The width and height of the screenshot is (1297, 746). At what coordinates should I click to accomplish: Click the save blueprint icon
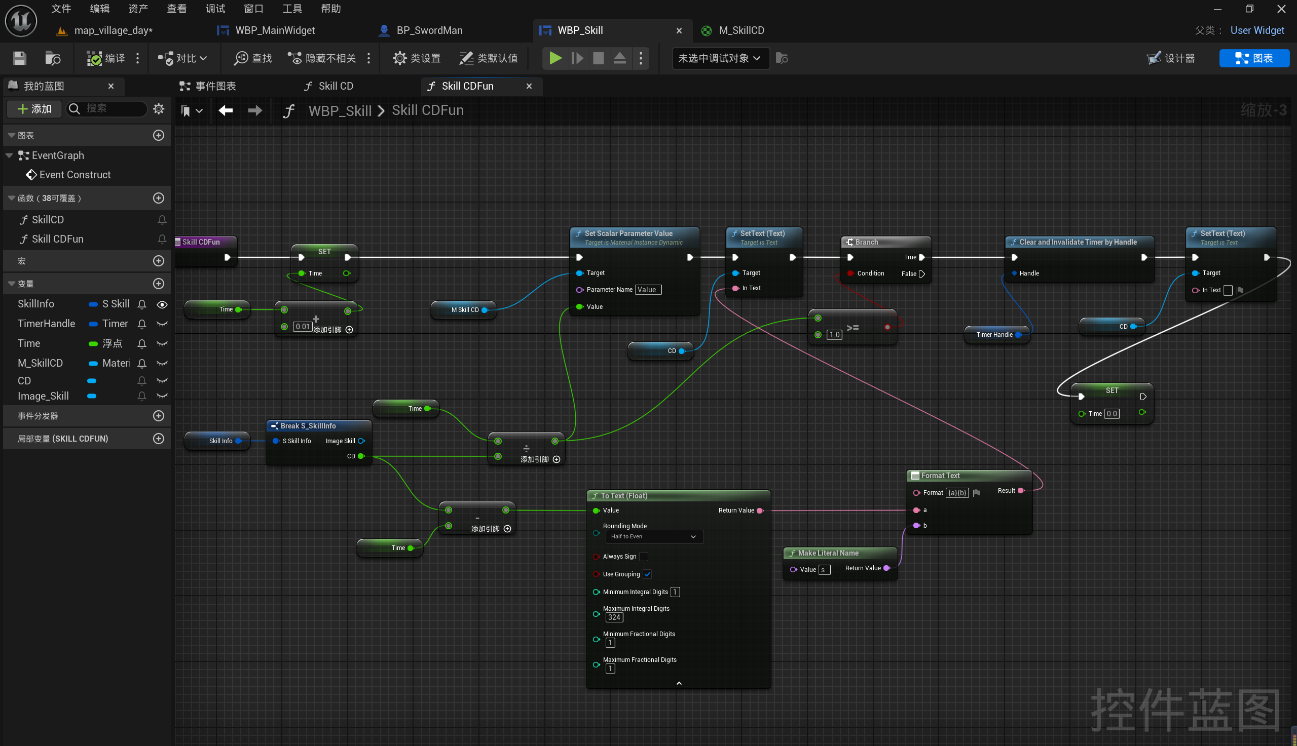(x=19, y=58)
